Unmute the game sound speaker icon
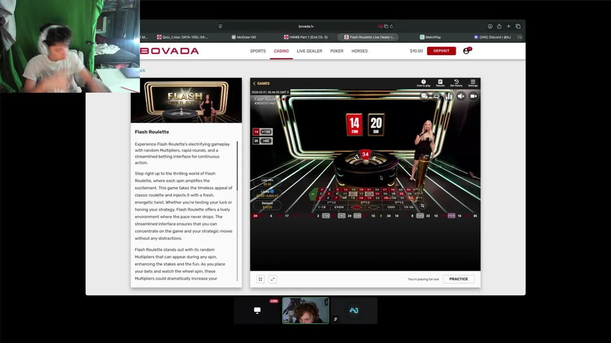 coord(461,96)
